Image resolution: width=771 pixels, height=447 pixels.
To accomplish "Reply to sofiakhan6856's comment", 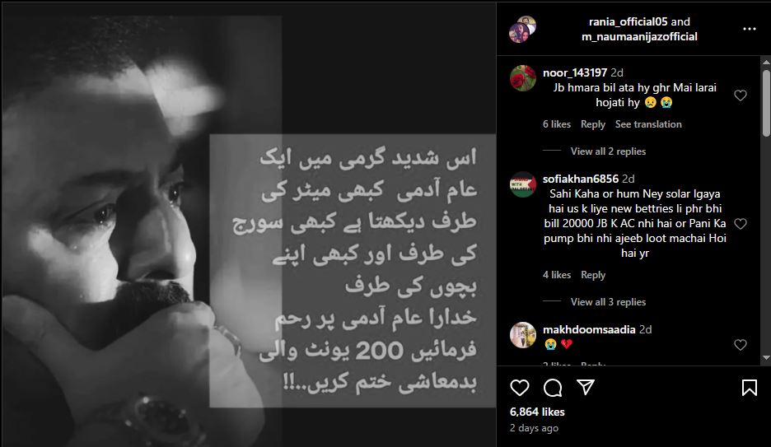I will tap(593, 275).
